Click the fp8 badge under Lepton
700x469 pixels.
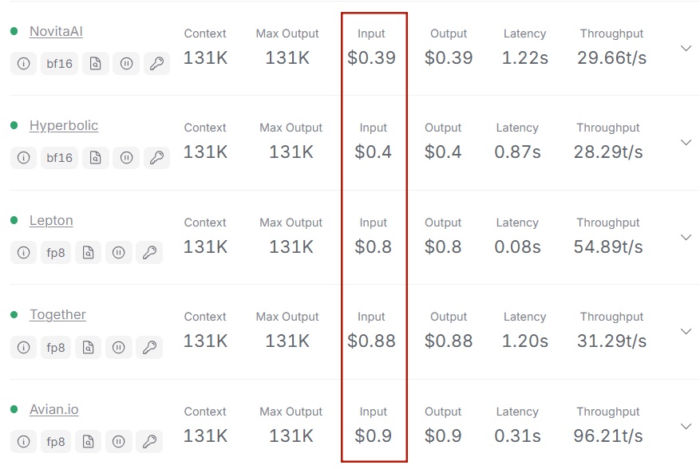[56, 253]
